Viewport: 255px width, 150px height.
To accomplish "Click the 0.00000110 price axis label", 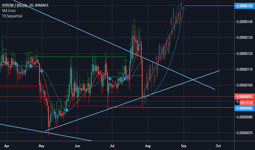I will [244, 69].
